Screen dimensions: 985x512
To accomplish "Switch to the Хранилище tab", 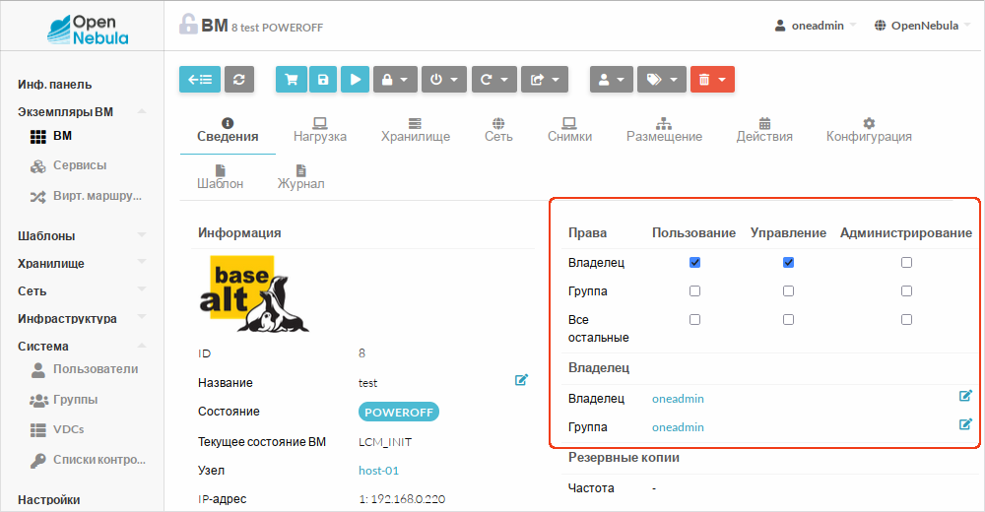I will (416, 130).
